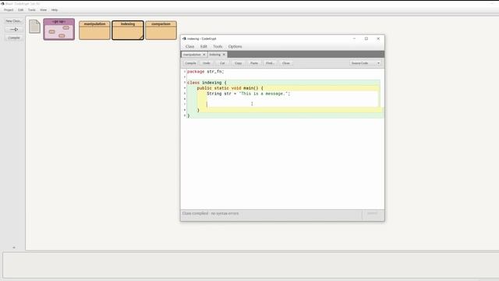Click the 'class indexing {' code line
Image resolution: width=499 pixels, height=281 pixels.
pos(207,83)
